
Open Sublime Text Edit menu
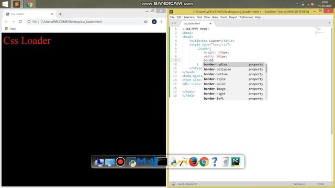(x=179, y=17)
